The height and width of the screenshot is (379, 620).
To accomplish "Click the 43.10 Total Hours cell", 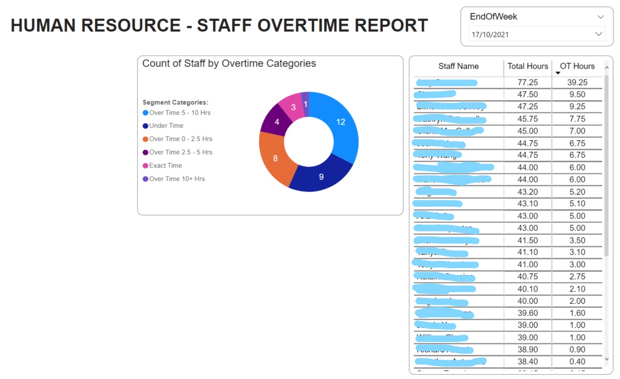I will pos(528,204).
